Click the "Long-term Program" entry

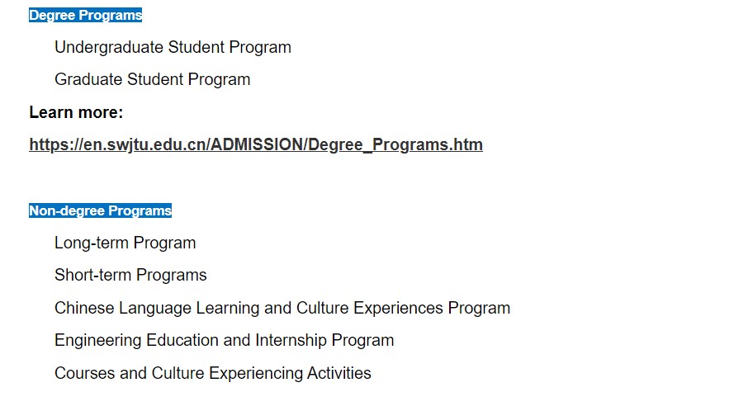click(125, 243)
